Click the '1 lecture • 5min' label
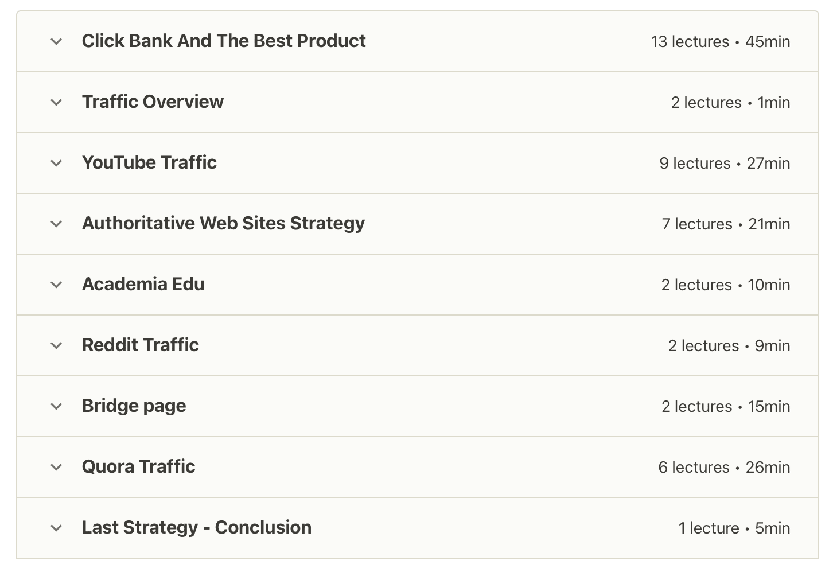 click(734, 528)
